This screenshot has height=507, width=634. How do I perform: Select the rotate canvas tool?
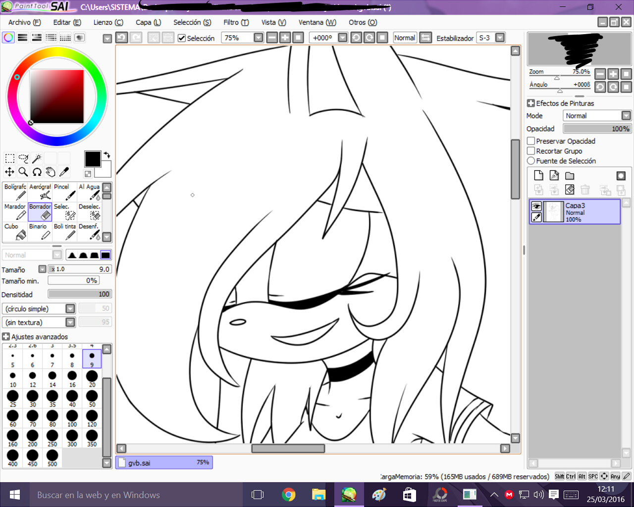tap(37, 172)
